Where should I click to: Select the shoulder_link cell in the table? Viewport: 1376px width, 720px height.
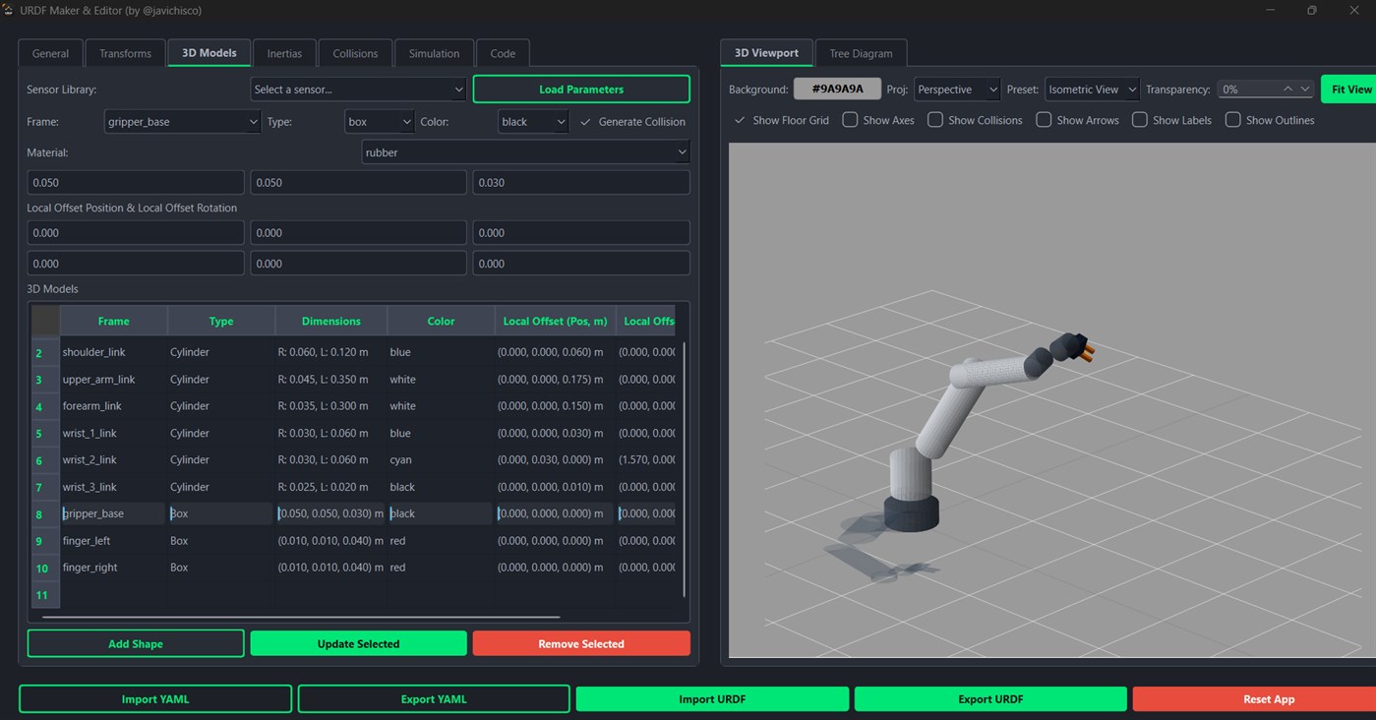click(x=113, y=352)
